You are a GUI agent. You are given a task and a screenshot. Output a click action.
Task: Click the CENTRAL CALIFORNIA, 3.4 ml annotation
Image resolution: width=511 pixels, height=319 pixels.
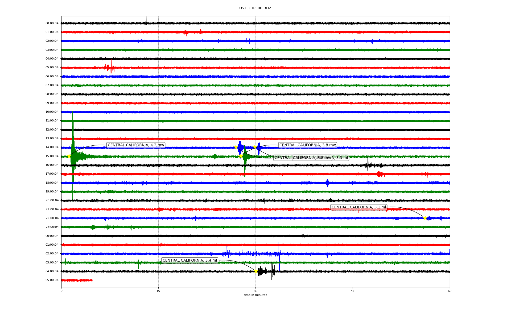click(189, 261)
